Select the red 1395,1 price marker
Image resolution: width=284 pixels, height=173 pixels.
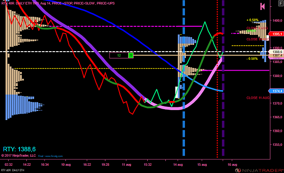[276, 34]
